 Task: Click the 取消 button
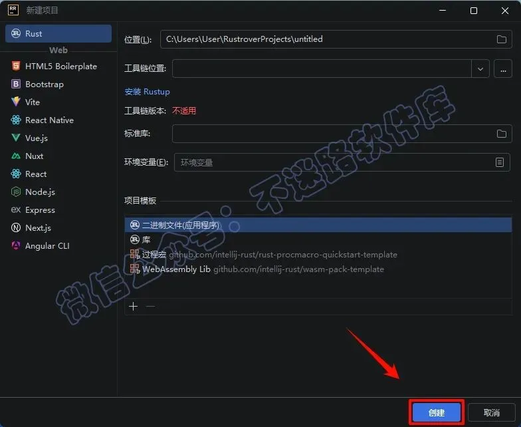[492, 412]
